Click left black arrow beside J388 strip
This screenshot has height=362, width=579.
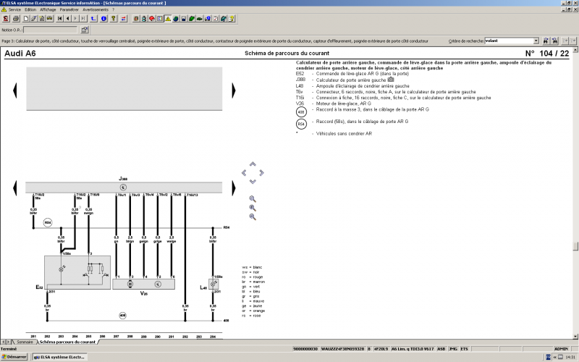[14, 188]
